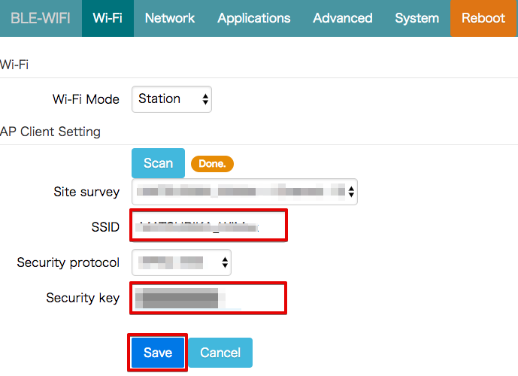
Task: Focus the Security key input field
Action: click(208, 298)
